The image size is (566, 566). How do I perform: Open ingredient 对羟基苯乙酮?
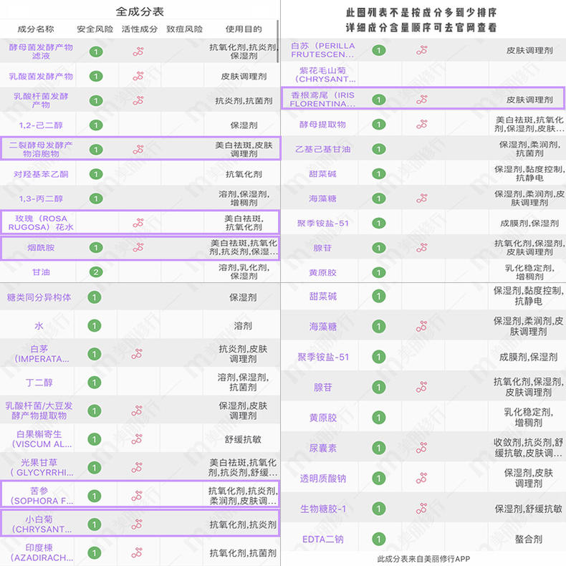pyautogui.click(x=41, y=174)
